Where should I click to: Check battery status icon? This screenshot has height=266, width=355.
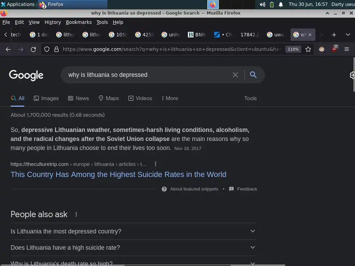[272, 5]
